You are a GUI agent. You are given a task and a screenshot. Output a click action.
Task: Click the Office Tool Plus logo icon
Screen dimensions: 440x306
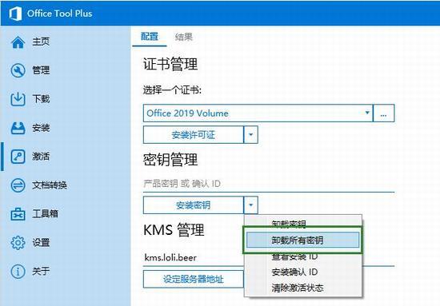tap(15, 14)
